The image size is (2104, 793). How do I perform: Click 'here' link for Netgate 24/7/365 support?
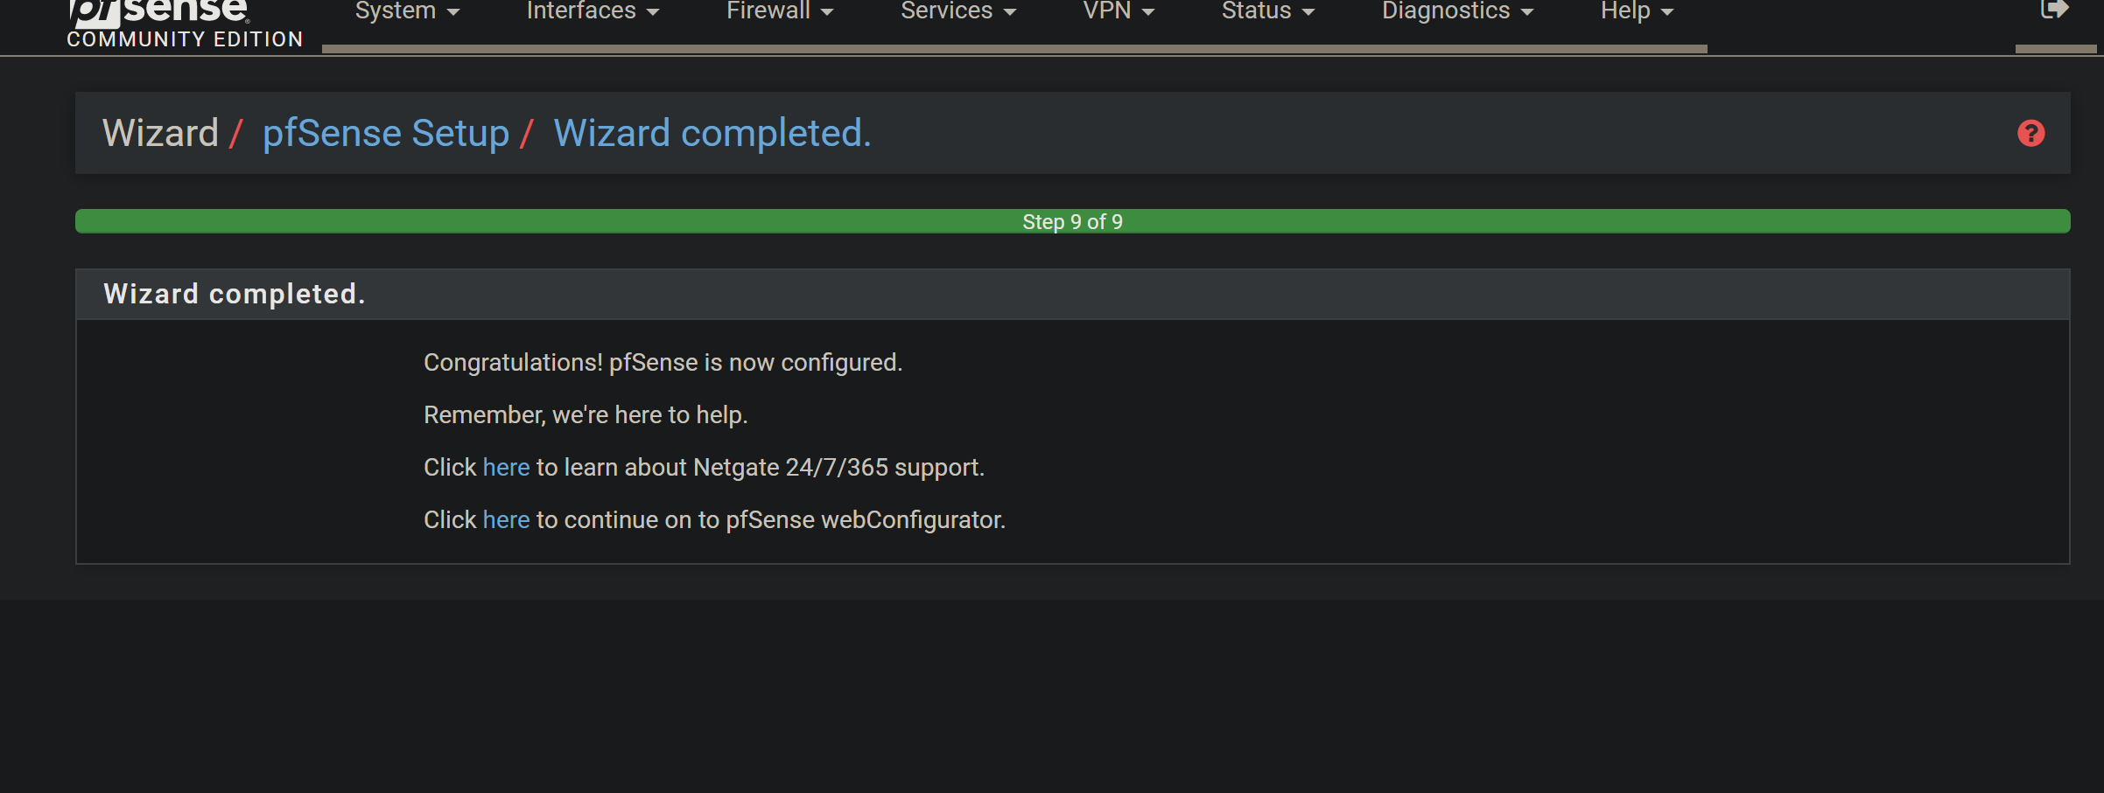pos(506,468)
